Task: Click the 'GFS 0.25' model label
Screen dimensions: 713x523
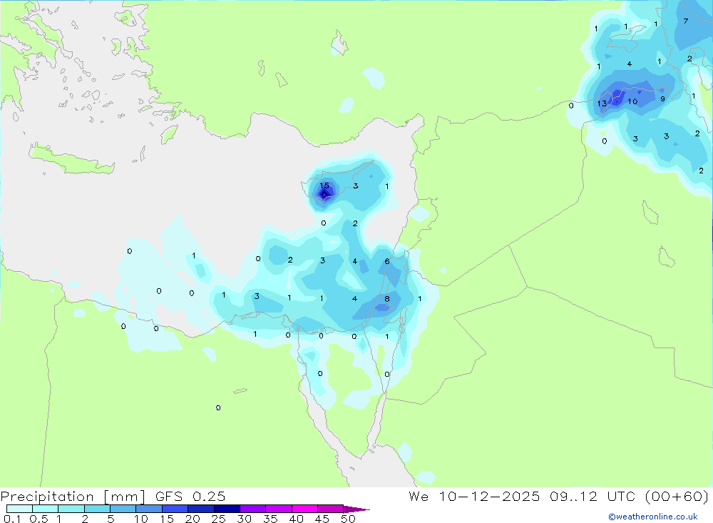Action: click(190, 496)
